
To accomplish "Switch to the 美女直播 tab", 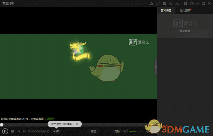I will [185, 10].
